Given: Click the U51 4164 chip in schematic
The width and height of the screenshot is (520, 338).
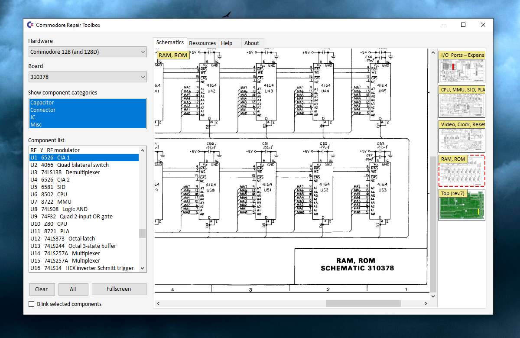Looking at the screenshot, I should [x=266, y=191].
